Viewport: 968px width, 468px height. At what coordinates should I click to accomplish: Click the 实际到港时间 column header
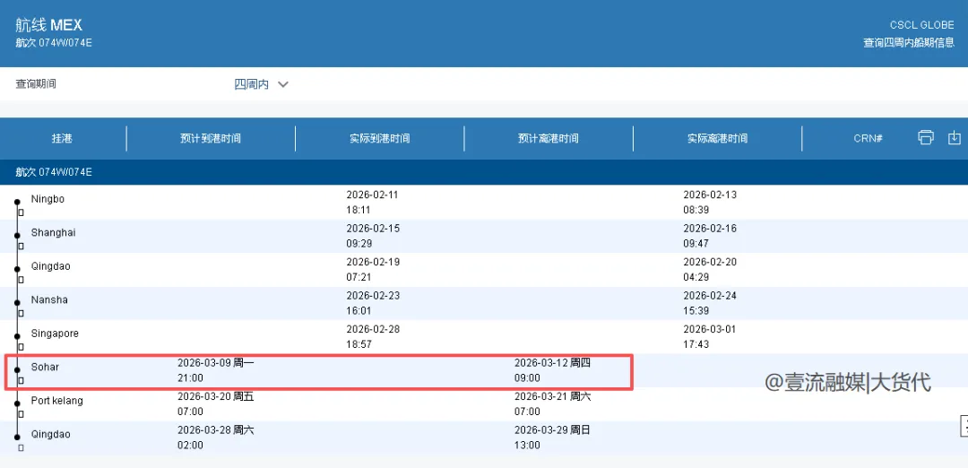tap(380, 138)
